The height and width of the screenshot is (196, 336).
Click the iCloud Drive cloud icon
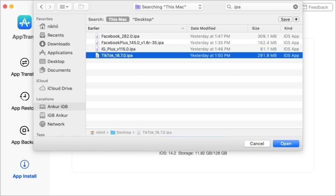point(42,88)
